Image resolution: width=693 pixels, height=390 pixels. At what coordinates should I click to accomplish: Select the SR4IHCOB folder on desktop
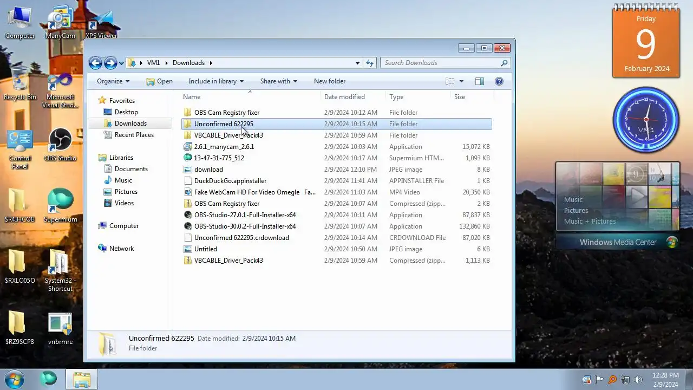pos(20,206)
